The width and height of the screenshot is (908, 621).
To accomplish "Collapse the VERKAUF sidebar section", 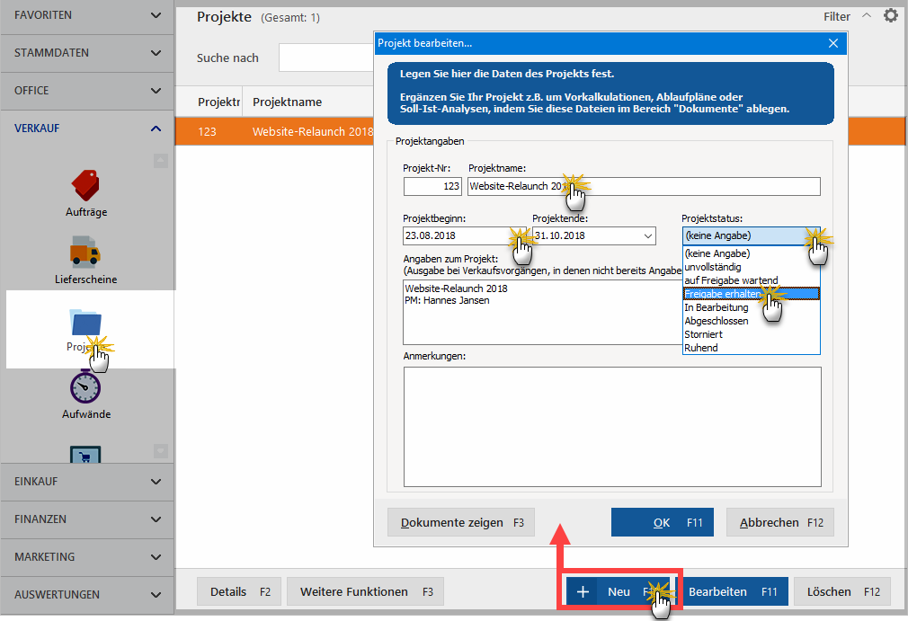I will (x=87, y=129).
